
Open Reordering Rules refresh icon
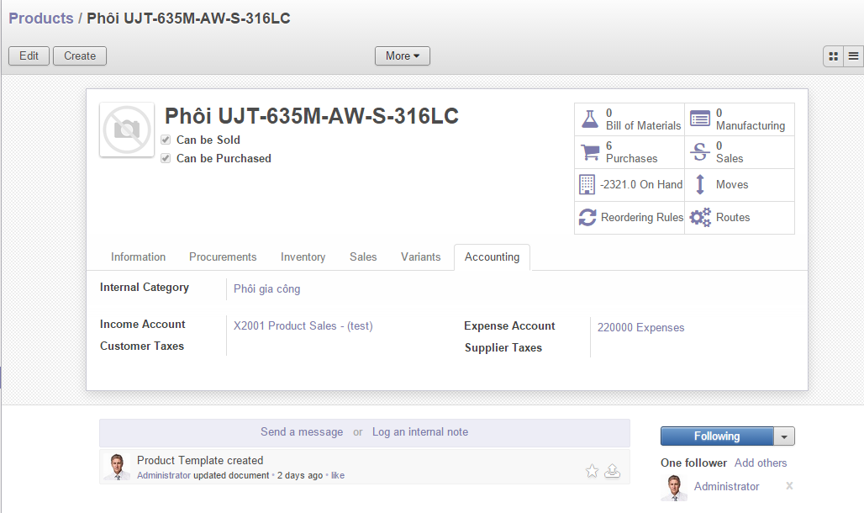[587, 217]
